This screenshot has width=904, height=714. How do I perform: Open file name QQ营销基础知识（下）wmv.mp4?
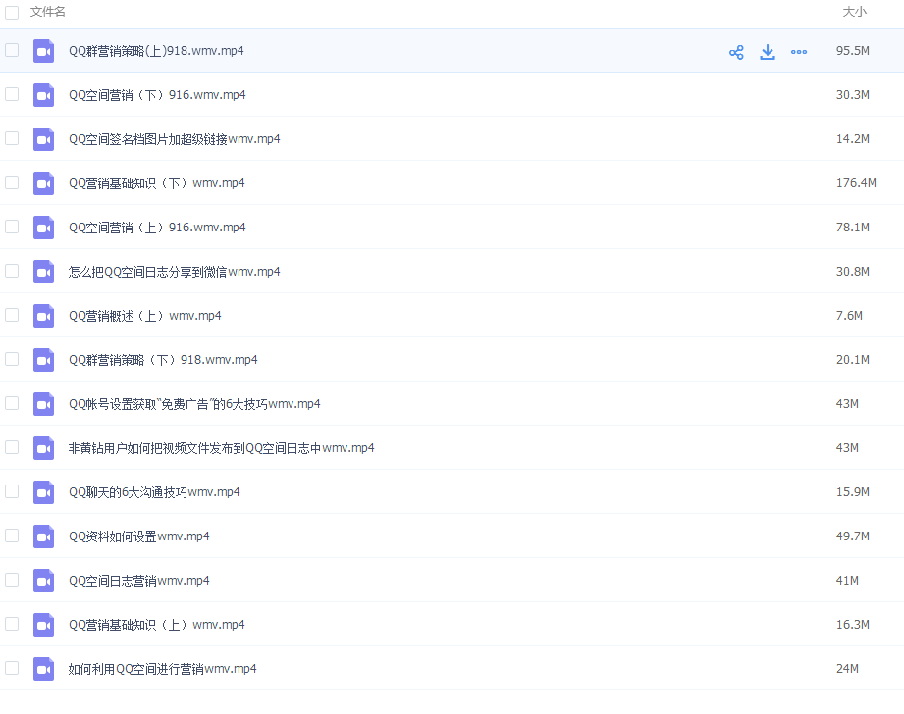(x=157, y=183)
